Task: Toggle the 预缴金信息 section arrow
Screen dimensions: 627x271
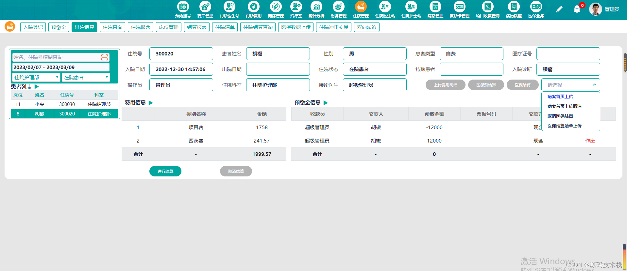Action: click(326, 103)
